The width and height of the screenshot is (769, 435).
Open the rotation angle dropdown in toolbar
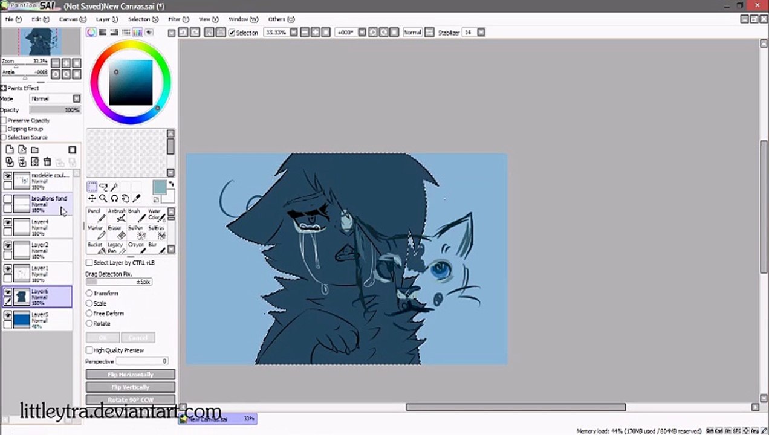362,33
